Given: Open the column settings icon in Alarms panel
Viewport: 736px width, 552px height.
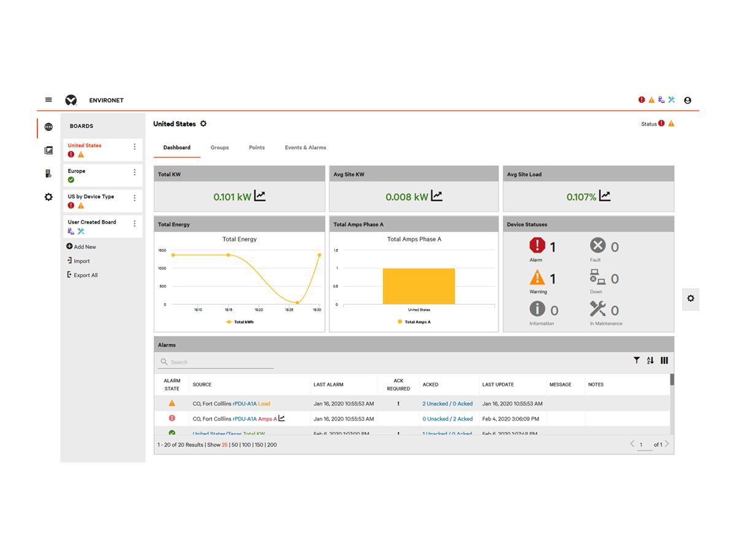Looking at the screenshot, I should [664, 361].
